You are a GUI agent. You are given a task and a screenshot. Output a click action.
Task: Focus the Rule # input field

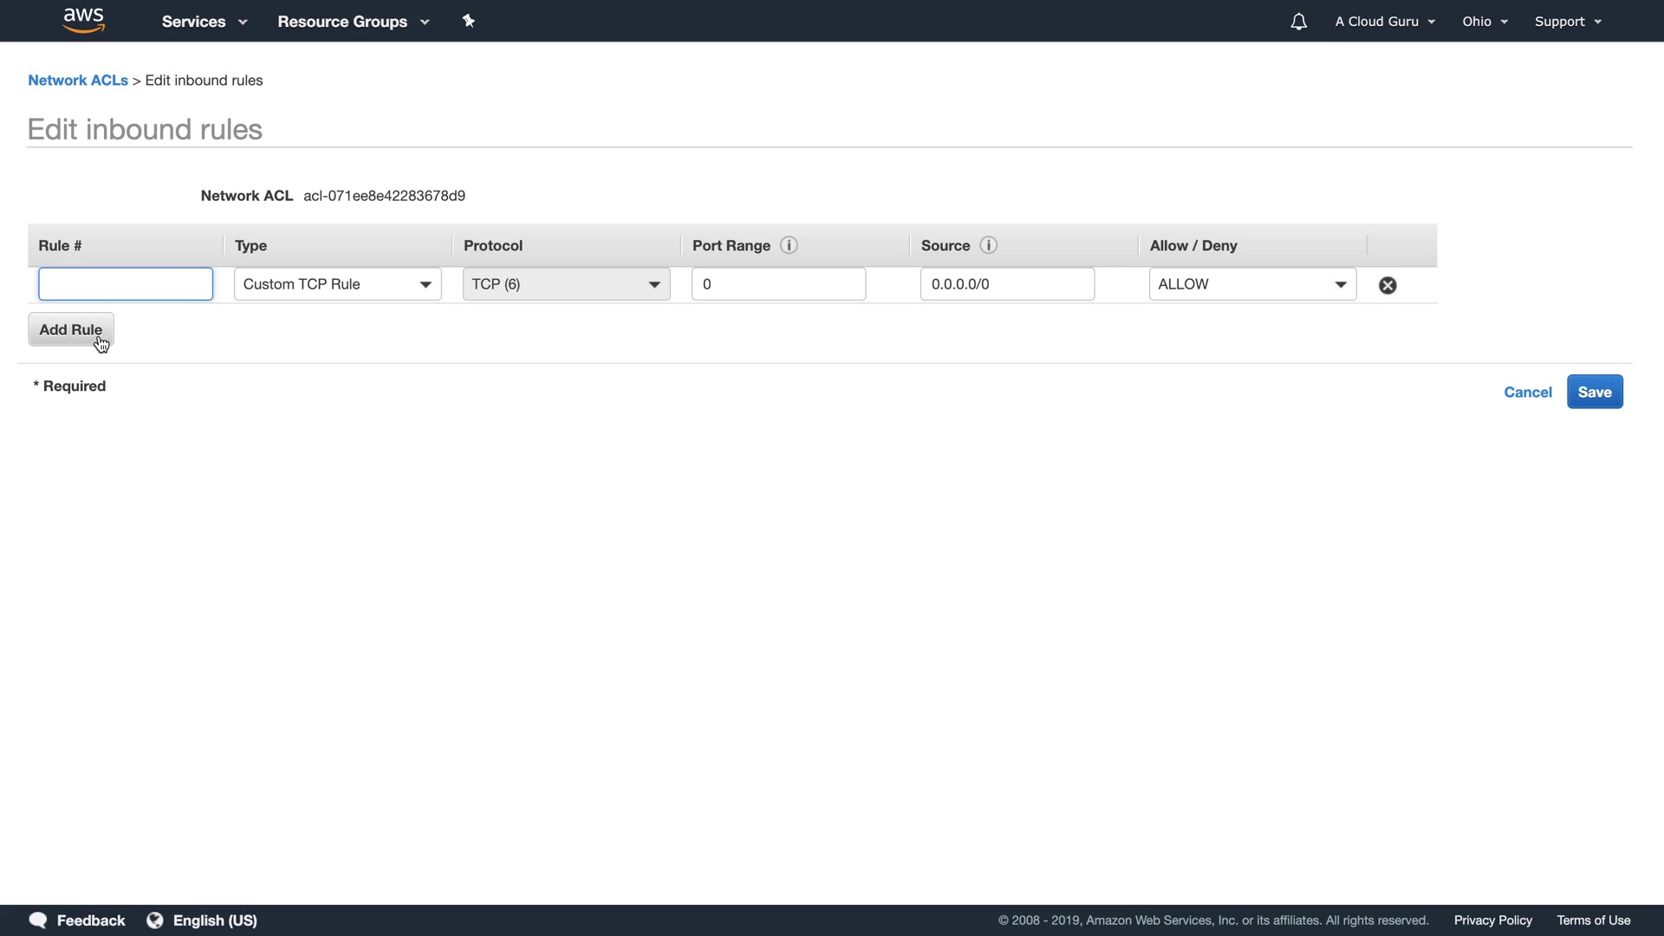pos(126,284)
